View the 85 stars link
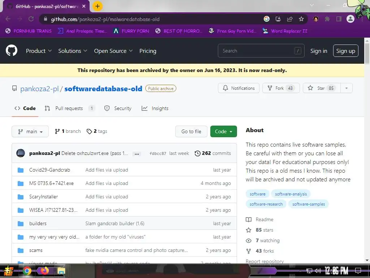The height and width of the screenshot is (278, 370). click(x=259, y=230)
